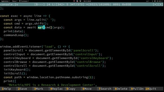Click the 8Delete function key button
164x92 pixels.
coord(121,89)
